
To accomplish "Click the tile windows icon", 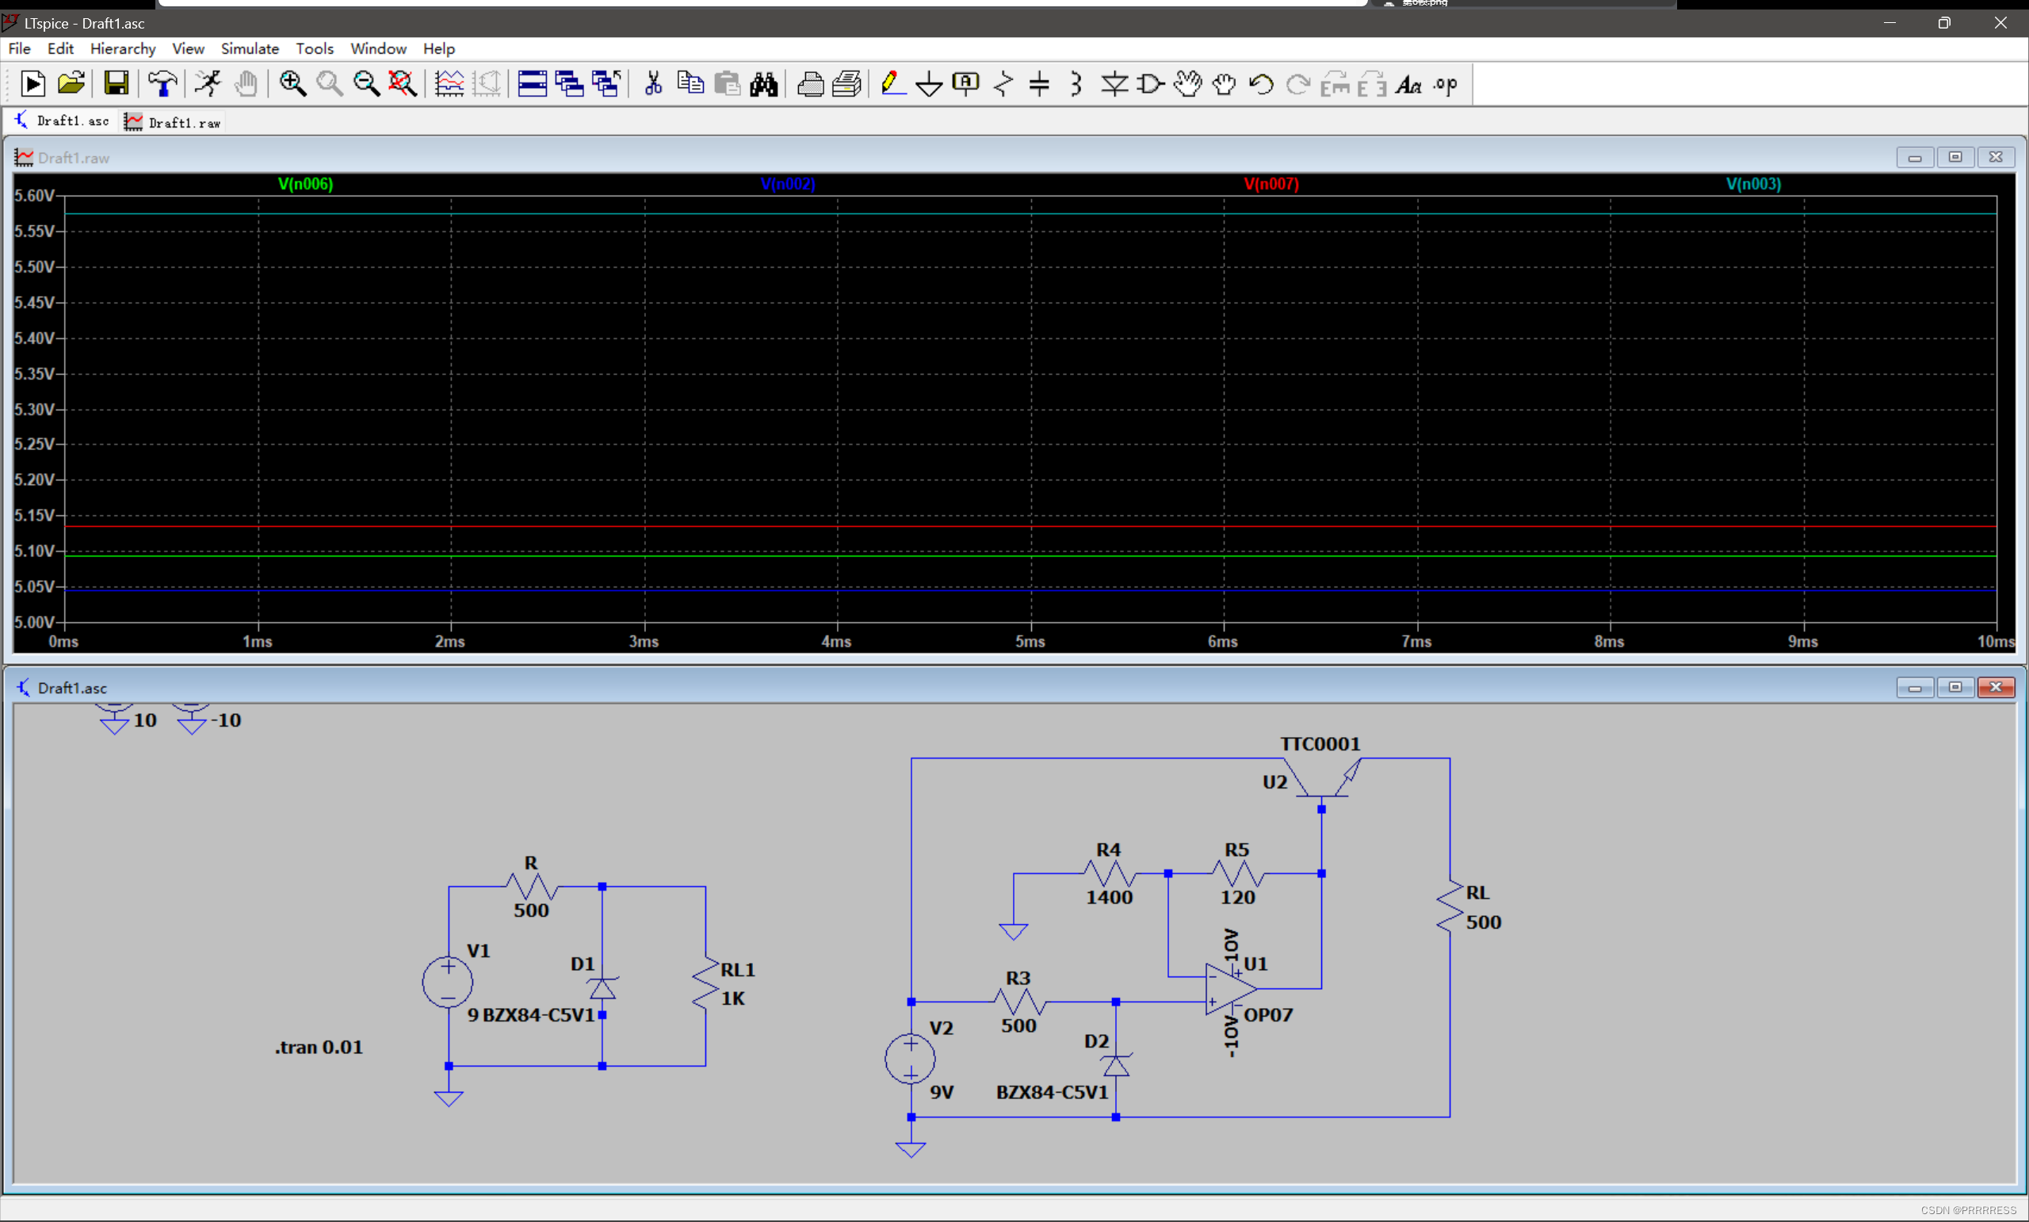I will (x=533, y=83).
